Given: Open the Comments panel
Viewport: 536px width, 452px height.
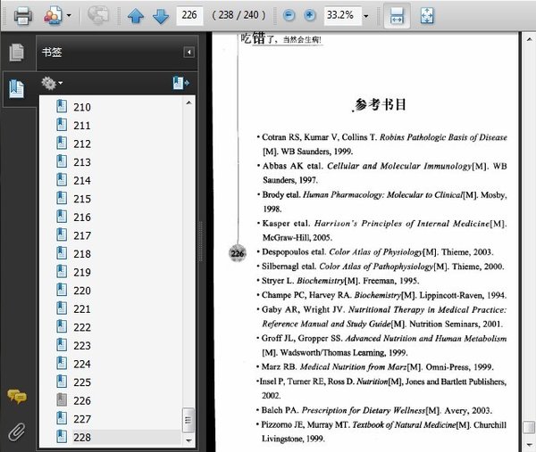Looking at the screenshot, I should [16, 397].
